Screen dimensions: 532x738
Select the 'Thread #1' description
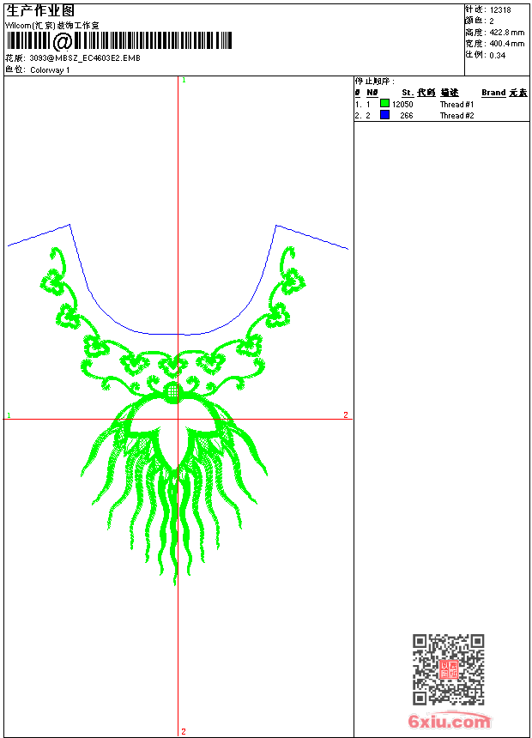[x=456, y=105]
